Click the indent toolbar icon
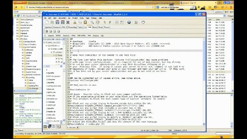This screenshot has height=139, width=247. click(122, 22)
